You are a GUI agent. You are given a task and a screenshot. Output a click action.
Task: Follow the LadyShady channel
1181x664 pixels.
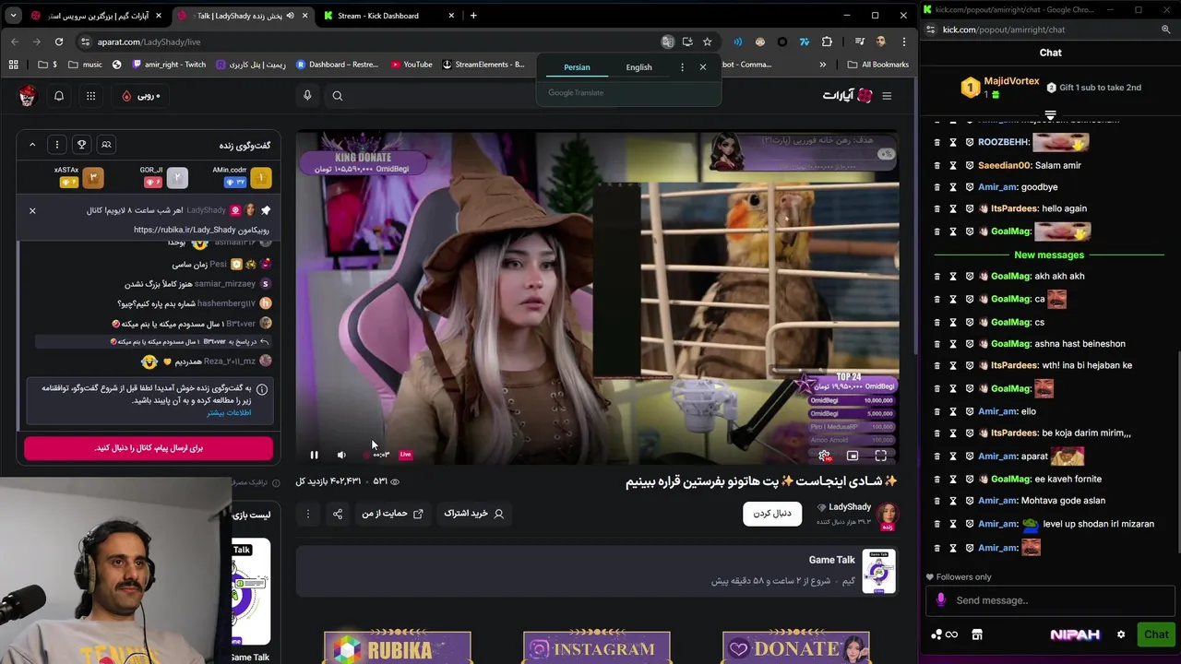772,514
